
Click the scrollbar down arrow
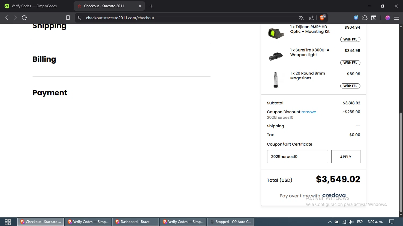[401, 215]
